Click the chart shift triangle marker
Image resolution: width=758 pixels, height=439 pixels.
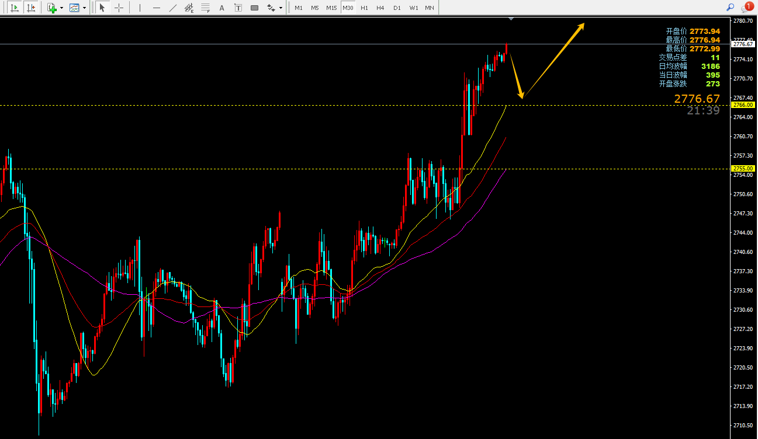click(x=511, y=19)
